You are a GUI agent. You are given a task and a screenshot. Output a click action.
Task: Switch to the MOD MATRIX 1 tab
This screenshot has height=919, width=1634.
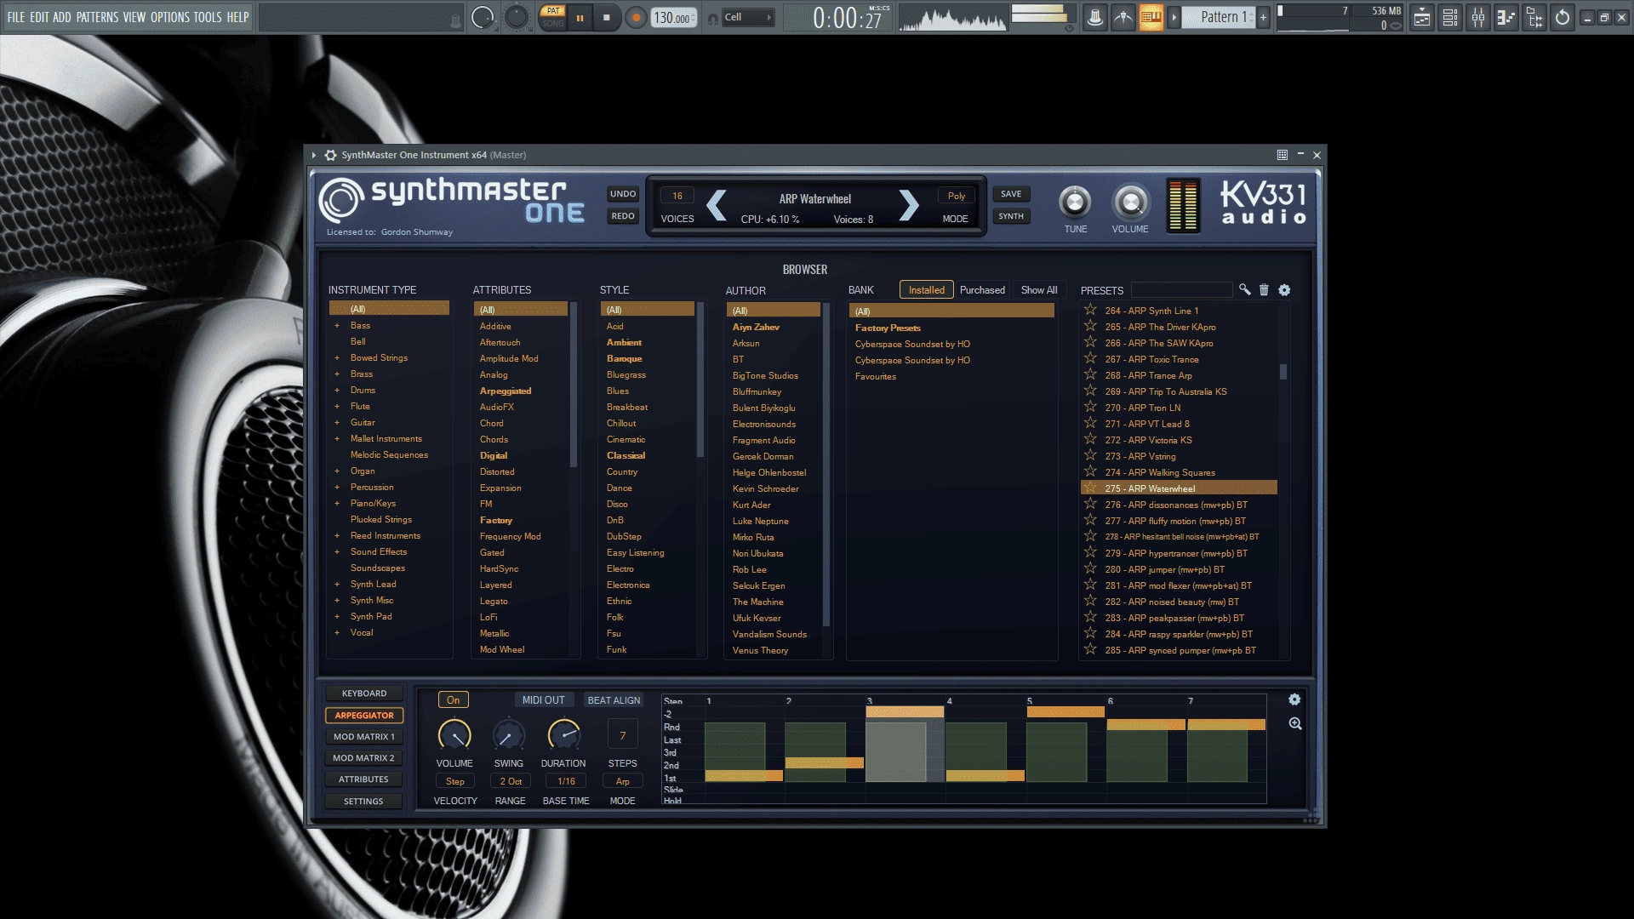[364, 737]
